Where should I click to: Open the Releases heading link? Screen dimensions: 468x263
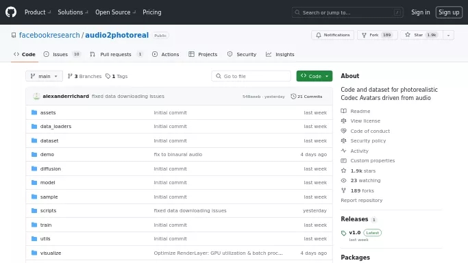(354, 219)
